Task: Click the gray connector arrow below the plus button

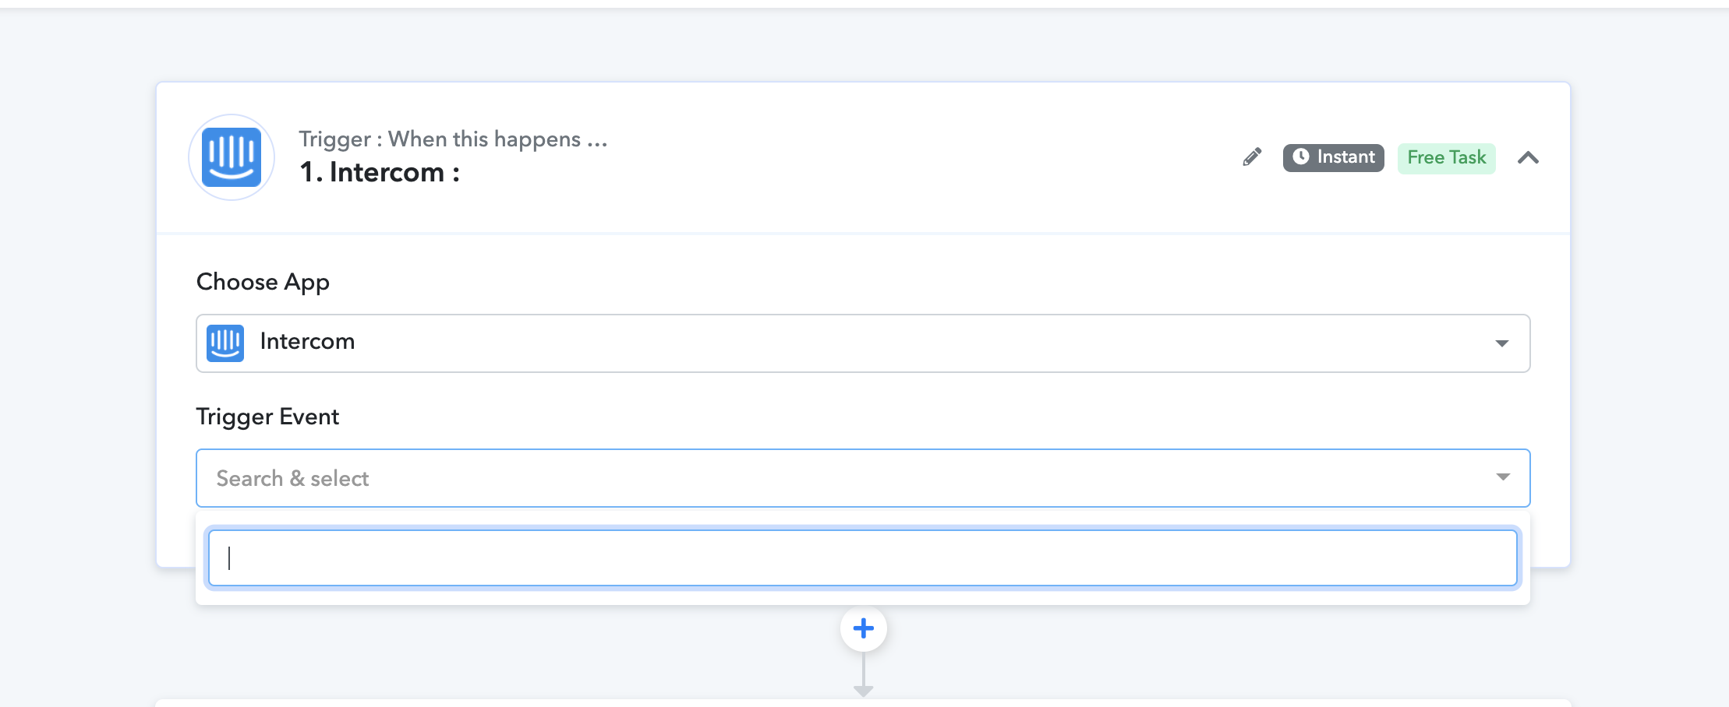Action: coord(863,675)
